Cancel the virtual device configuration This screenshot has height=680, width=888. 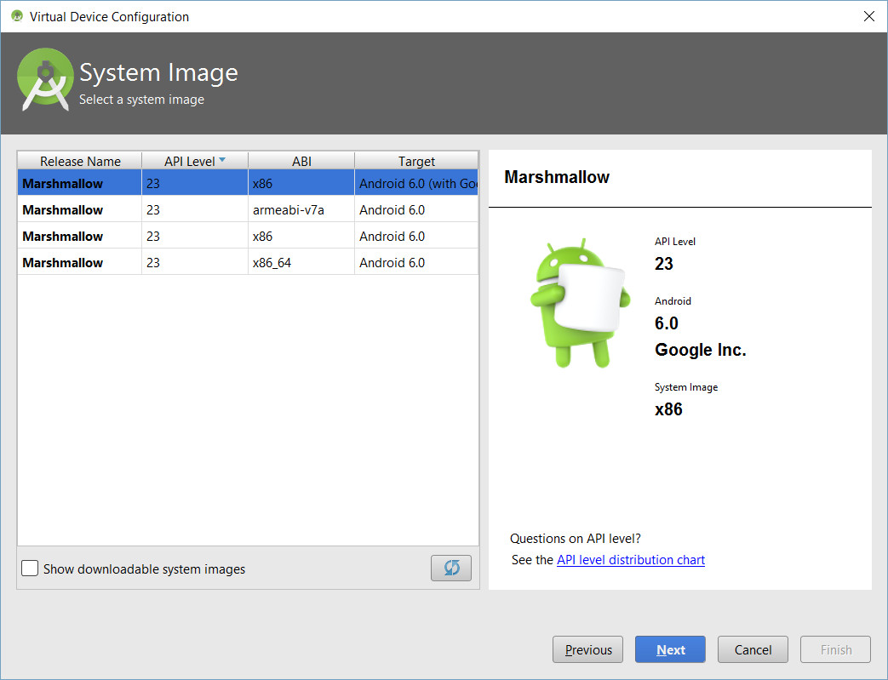[753, 649]
